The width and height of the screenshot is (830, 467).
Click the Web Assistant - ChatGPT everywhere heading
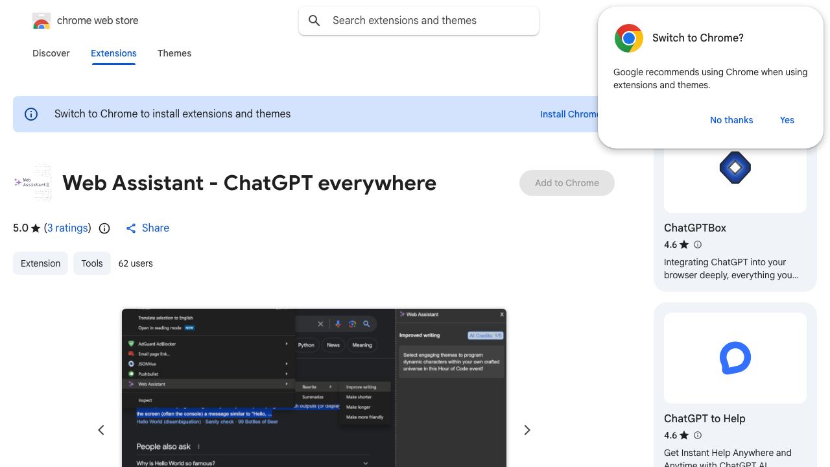coord(250,183)
